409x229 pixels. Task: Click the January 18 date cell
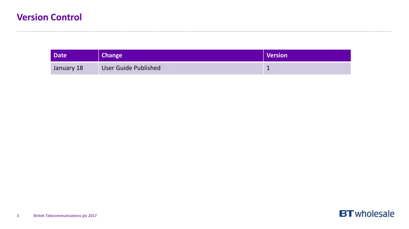click(x=68, y=68)
